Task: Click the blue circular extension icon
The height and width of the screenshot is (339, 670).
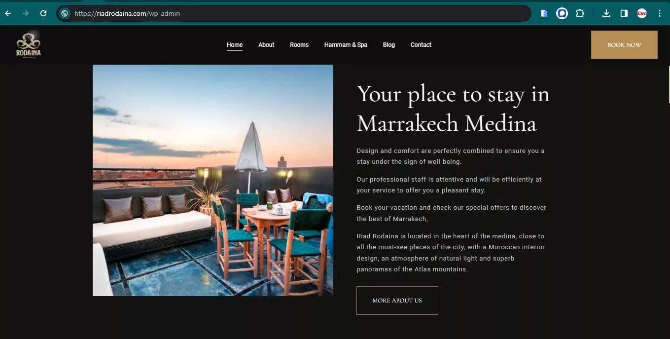Action: point(562,13)
